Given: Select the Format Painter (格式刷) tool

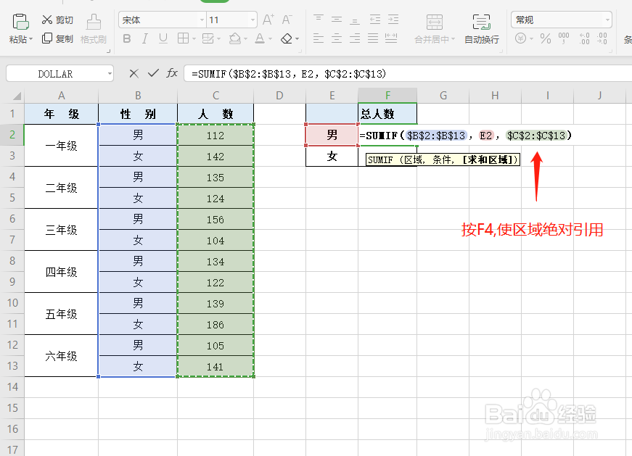Looking at the screenshot, I should (94, 28).
